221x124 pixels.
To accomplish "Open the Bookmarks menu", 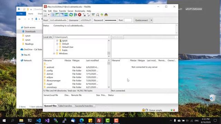I will tap(80, 11).
